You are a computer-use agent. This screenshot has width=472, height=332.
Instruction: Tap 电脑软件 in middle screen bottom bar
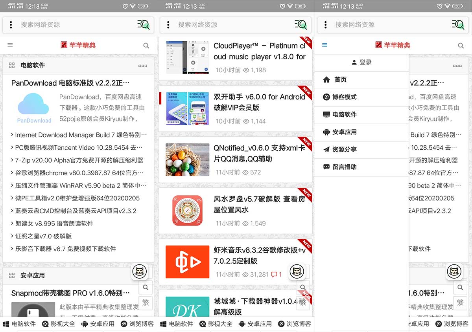coord(177,324)
